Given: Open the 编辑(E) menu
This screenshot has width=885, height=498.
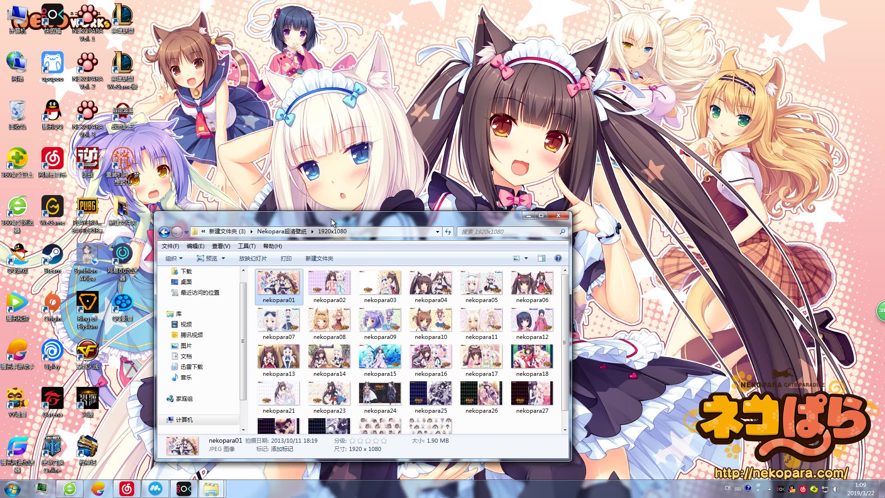Looking at the screenshot, I should [x=195, y=246].
